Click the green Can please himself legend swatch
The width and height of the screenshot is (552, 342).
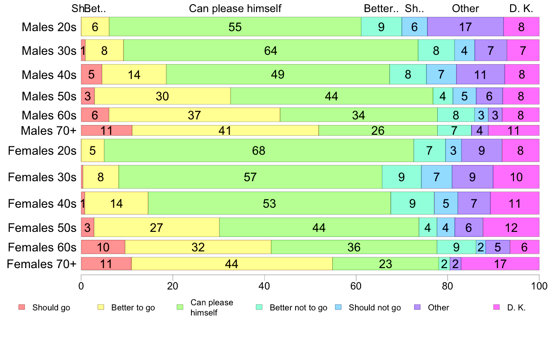pos(180,307)
